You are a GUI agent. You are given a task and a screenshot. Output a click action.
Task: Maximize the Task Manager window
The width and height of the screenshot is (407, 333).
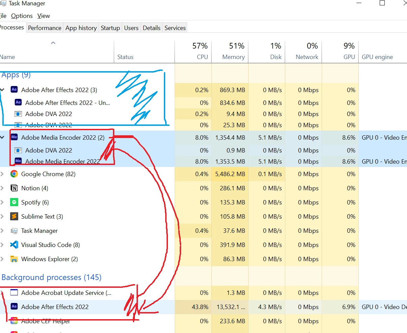pyautogui.click(x=382, y=3)
